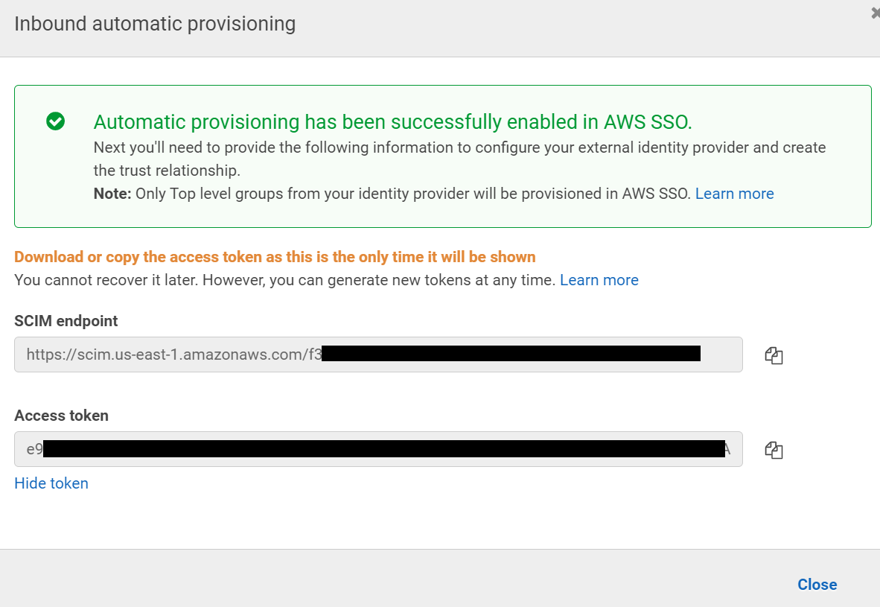Click the black redaction bar over the token
Viewport: 880px width, 607px height.
pos(383,449)
